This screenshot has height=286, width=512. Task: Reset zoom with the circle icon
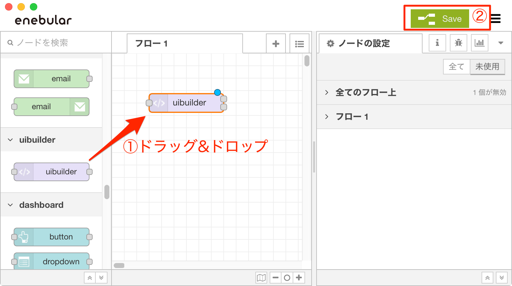(x=287, y=278)
